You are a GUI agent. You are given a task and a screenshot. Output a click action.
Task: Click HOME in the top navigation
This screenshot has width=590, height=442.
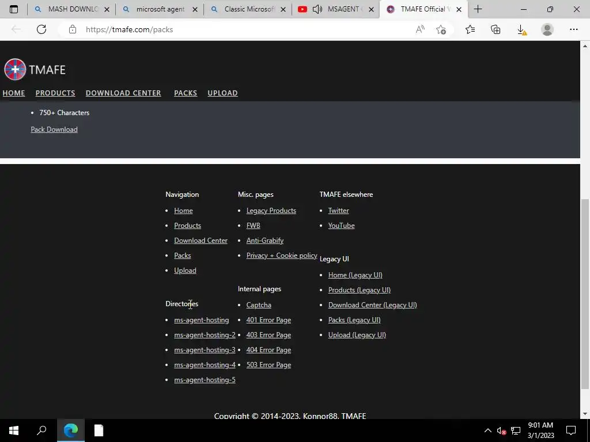(x=14, y=93)
